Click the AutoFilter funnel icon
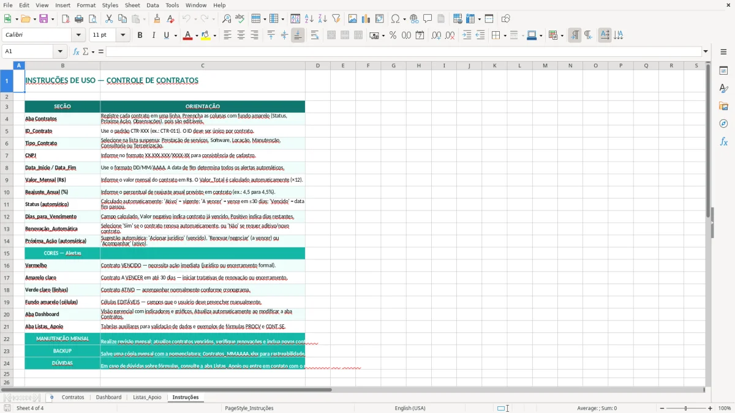735x413 pixels. point(336,19)
